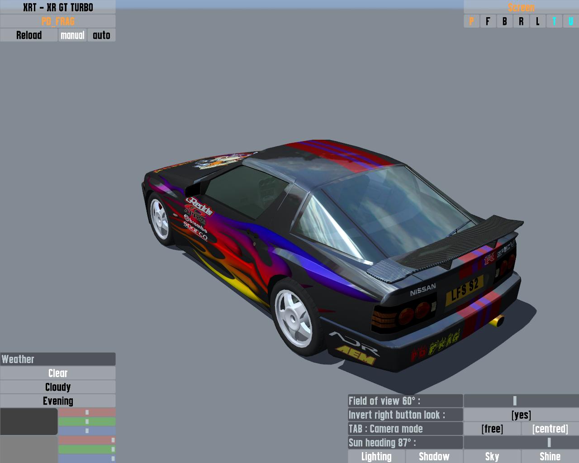Viewport: 579px width, 463px height.
Task: Open the Shine settings
Action: click(550, 456)
